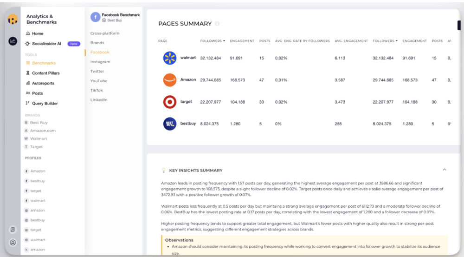Open the user account icon
The height and width of the screenshot is (257, 464).
pos(13,243)
